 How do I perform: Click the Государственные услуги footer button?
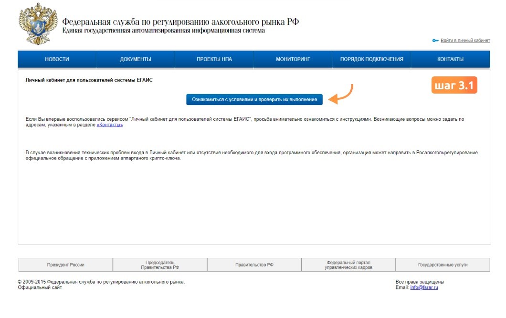(x=443, y=265)
